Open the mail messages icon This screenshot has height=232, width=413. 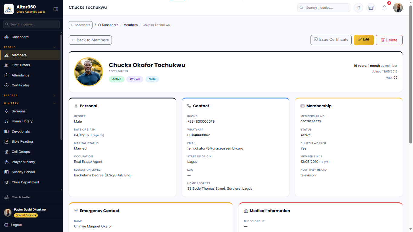tap(371, 8)
